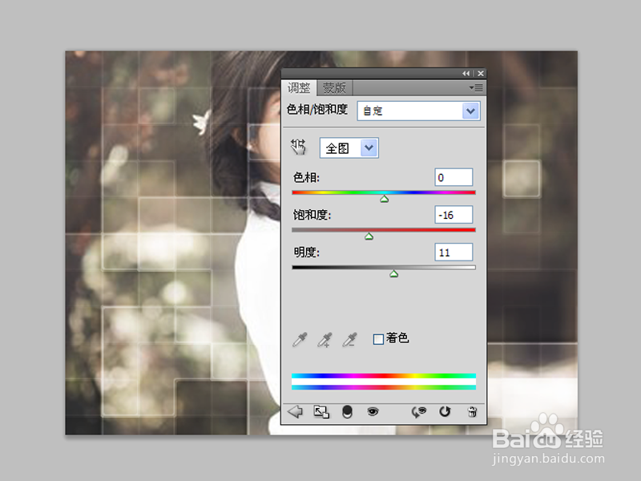Open the panel flyout menu

(x=476, y=88)
